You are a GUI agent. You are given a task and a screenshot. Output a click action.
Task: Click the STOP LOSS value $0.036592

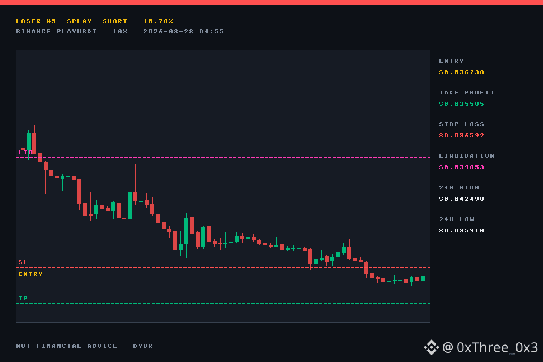[462, 135]
